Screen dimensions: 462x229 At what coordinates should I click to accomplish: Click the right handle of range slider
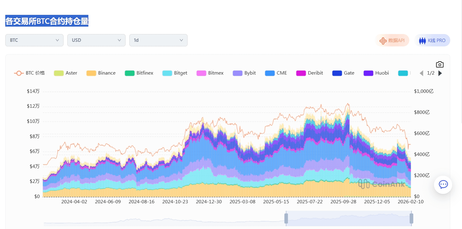(x=411, y=218)
